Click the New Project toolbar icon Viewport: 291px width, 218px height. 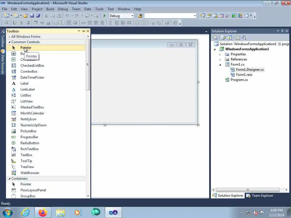pyautogui.click(x=7, y=16)
